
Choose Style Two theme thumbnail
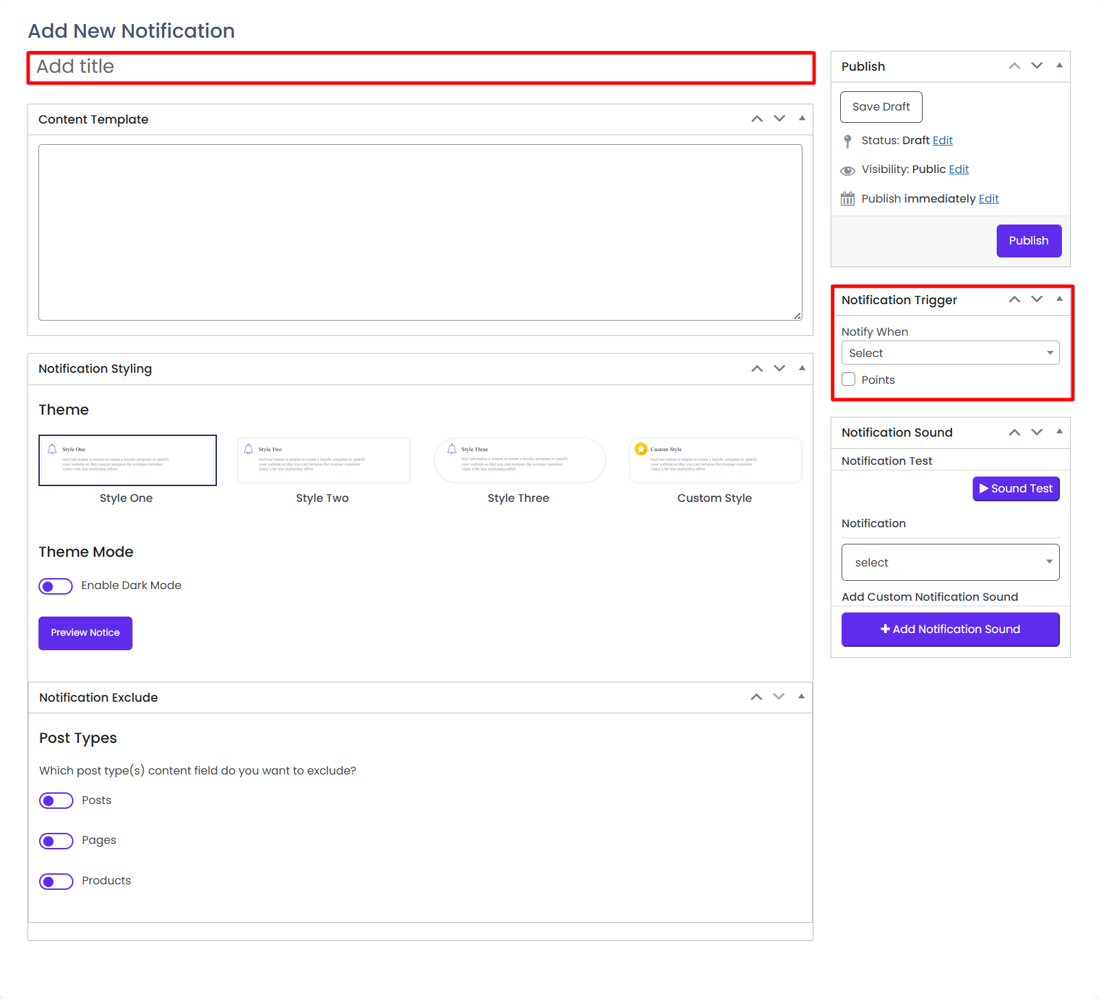(323, 461)
